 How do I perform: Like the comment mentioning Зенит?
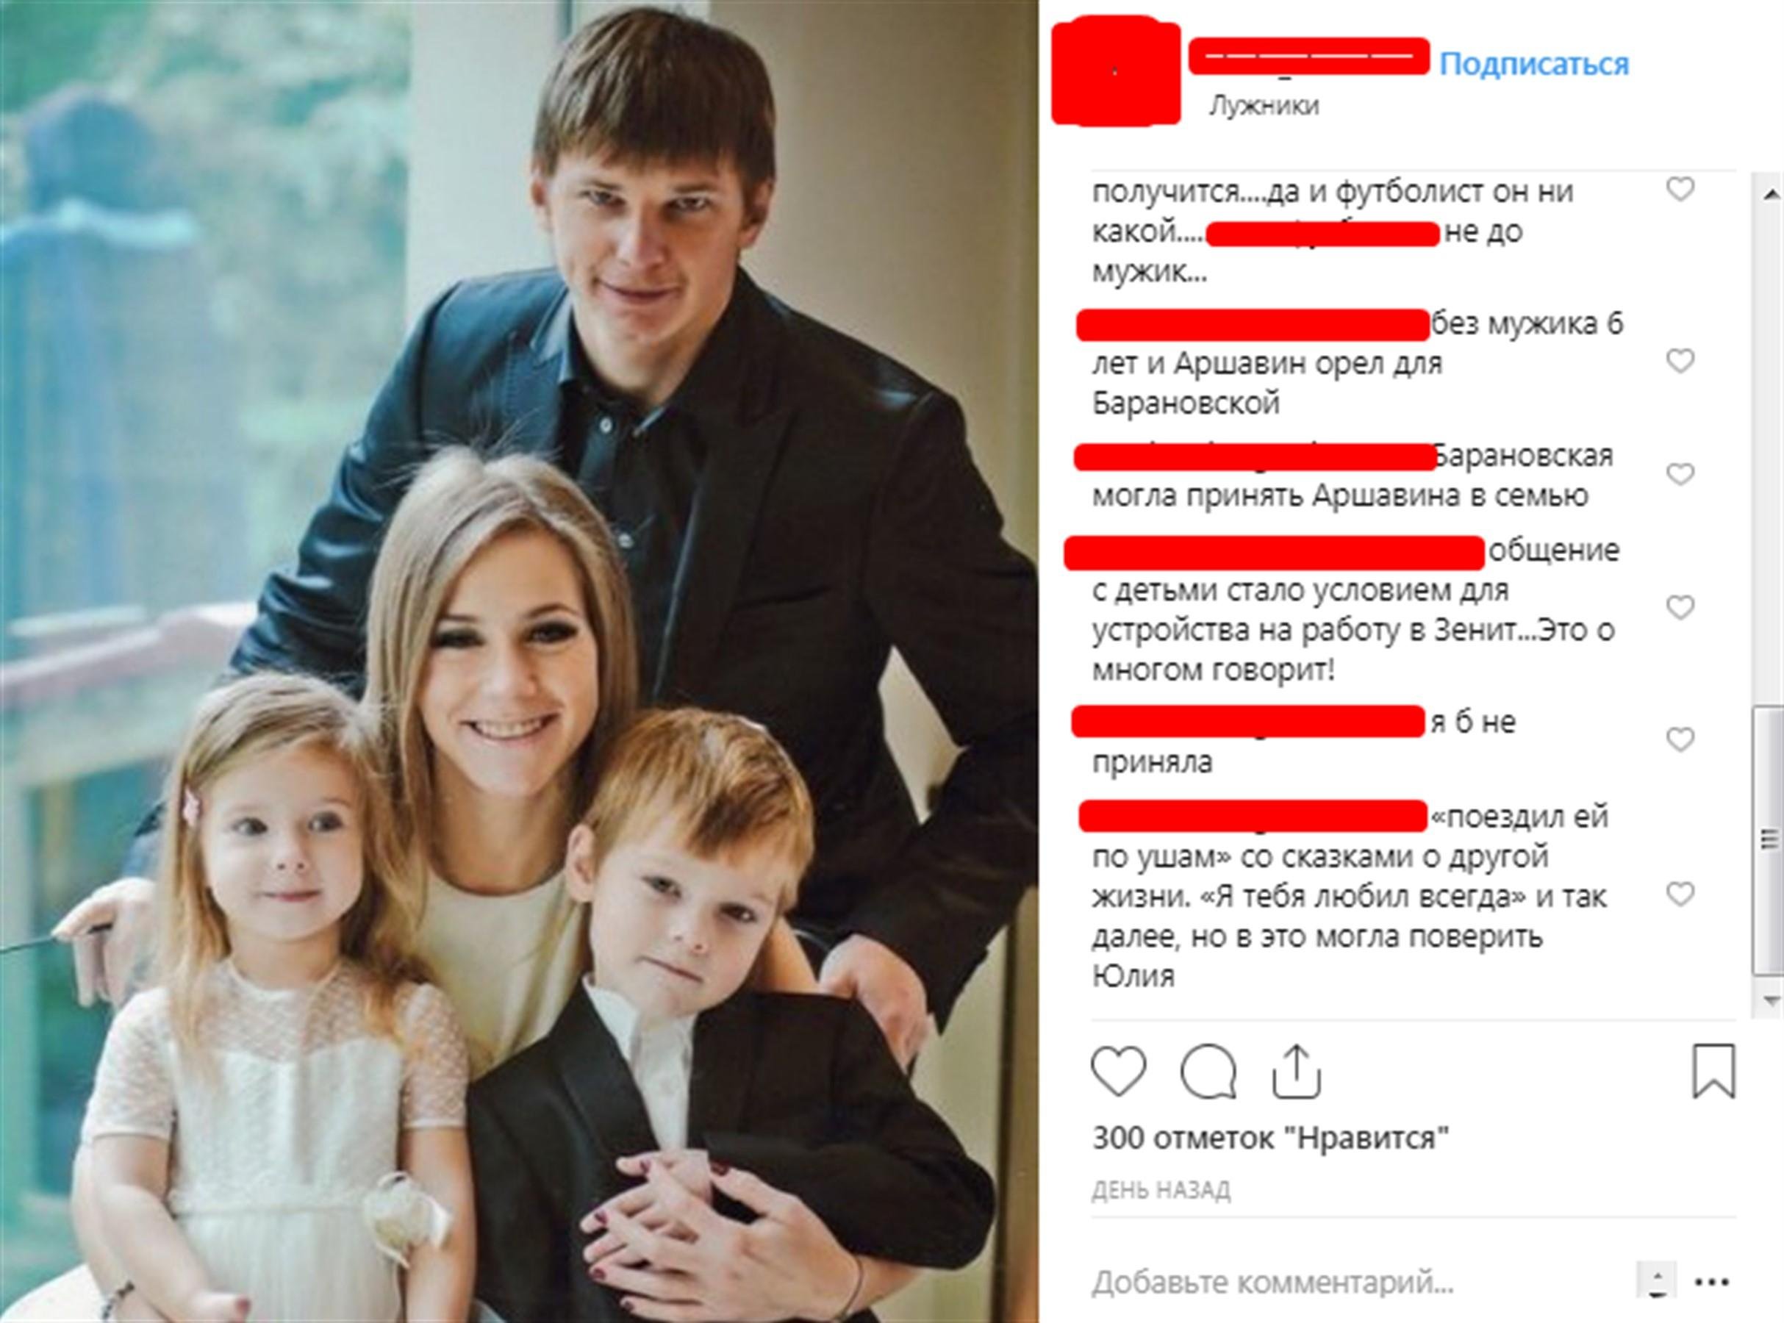coord(1680,608)
